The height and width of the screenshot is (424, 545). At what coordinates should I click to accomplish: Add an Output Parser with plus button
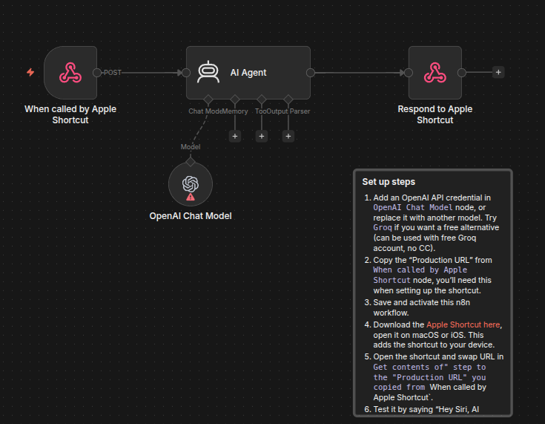click(288, 136)
